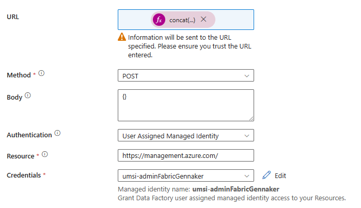Viewport: 361px width, 208px height.
Task: Click the fx expression icon in URL field
Action: click(x=160, y=20)
